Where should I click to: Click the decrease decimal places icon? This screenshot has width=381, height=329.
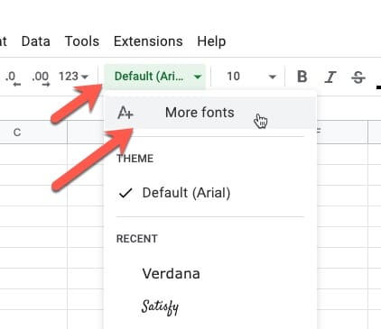click(13, 78)
